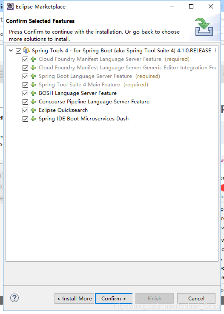Screen dimensions: 224x314
Task: Click plus icon beside Spring IDE Boot Microservices Dash
Action: pos(33,119)
